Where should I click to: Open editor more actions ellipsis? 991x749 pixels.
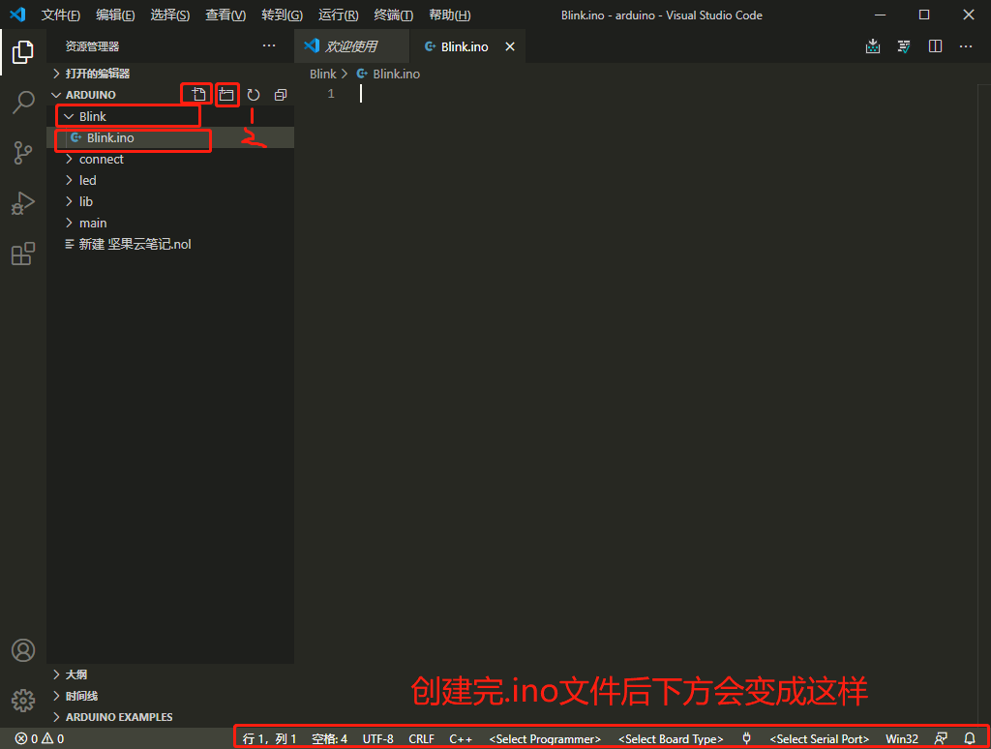966,46
